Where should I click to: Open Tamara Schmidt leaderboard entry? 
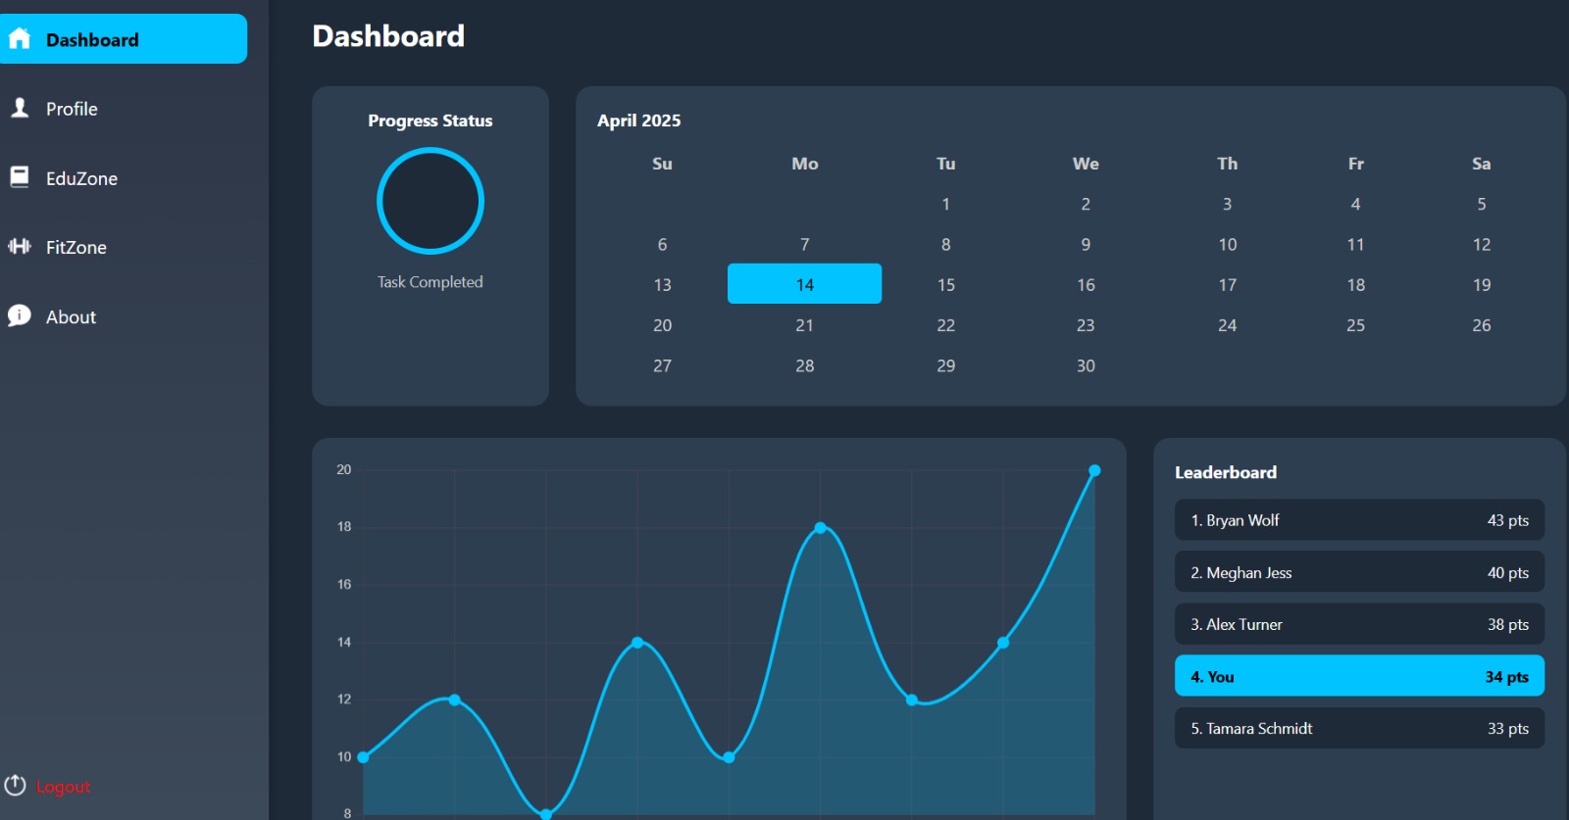point(1359,728)
